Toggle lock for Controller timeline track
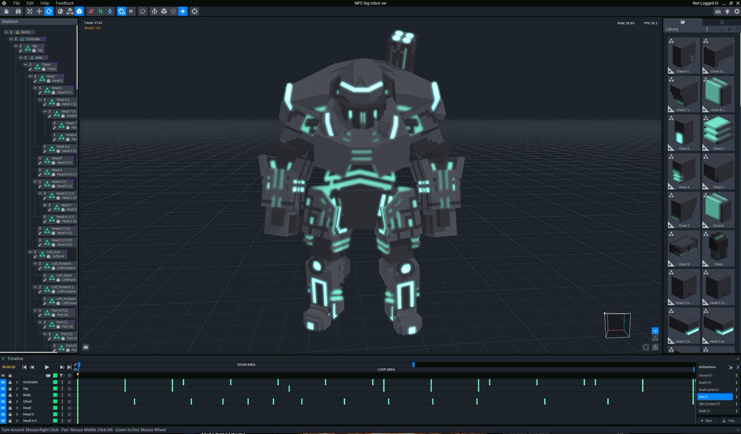This screenshot has width=741, height=434. point(10,382)
